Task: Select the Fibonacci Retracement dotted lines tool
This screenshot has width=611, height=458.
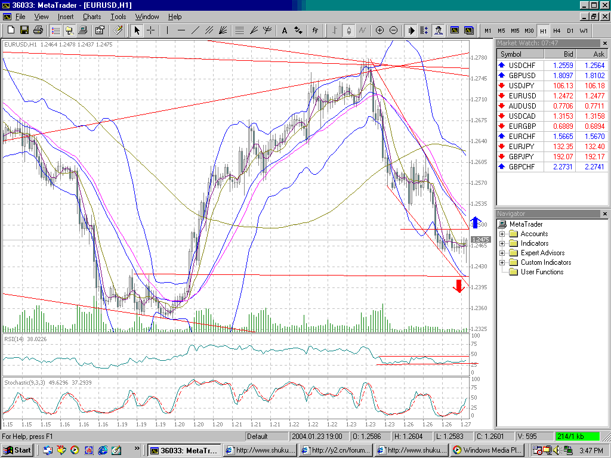Action: click(240, 30)
